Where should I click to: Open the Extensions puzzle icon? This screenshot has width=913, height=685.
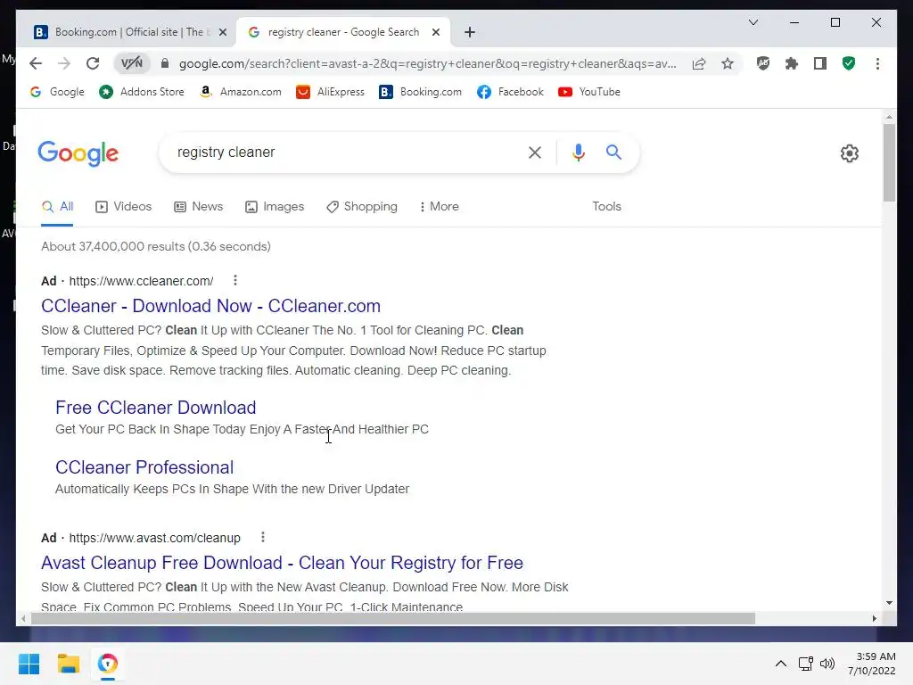(792, 63)
